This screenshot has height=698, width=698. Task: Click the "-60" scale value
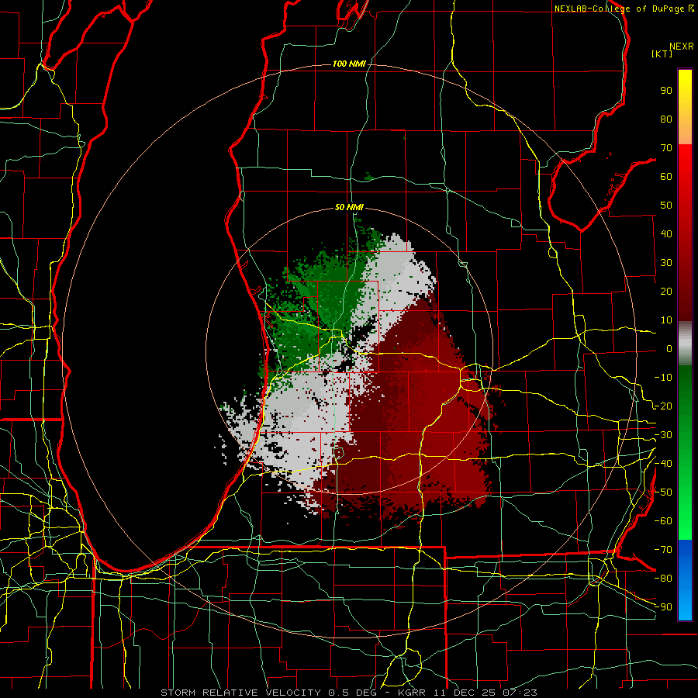point(663,521)
